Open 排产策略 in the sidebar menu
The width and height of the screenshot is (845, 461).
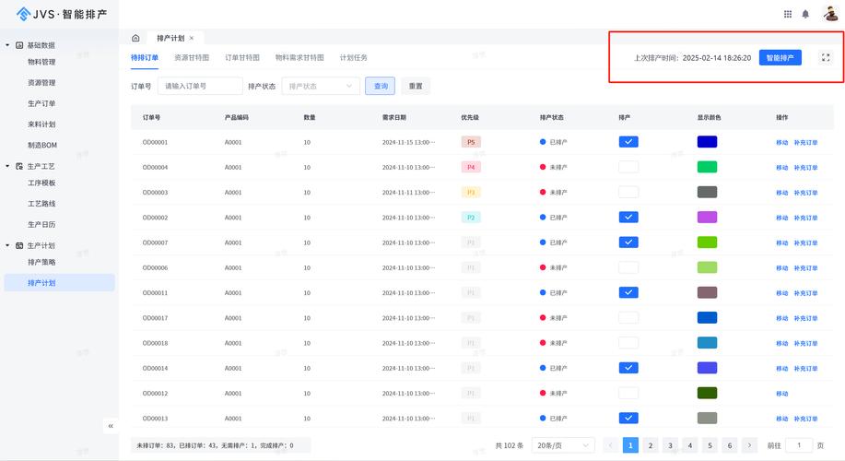tap(41, 263)
